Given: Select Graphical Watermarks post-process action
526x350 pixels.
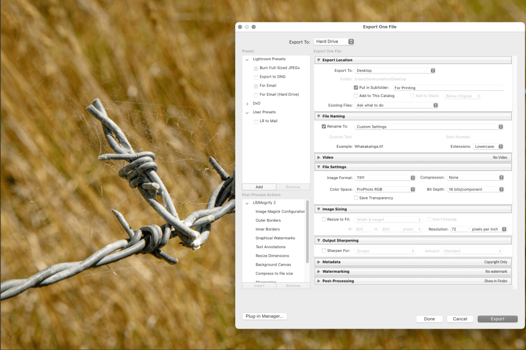Looking at the screenshot, I should 275,238.
